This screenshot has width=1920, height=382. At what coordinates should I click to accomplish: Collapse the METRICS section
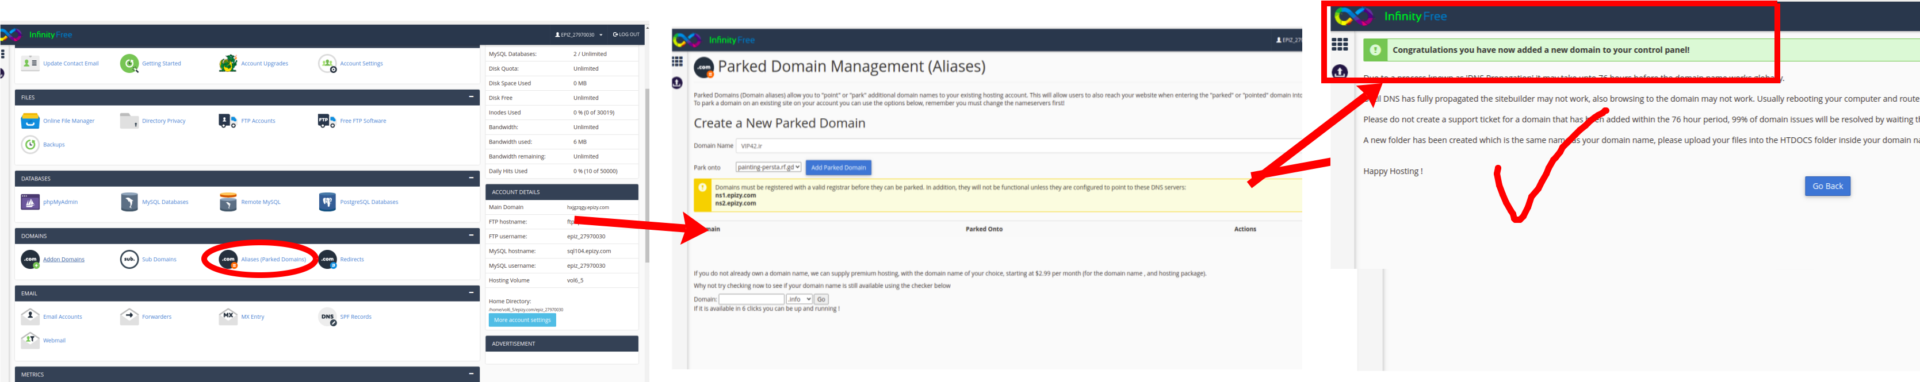[x=471, y=374]
